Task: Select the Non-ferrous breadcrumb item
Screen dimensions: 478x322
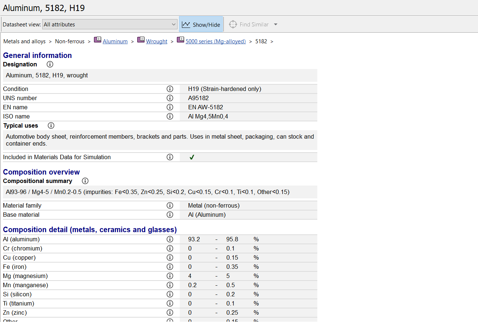Action: click(x=70, y=41)
